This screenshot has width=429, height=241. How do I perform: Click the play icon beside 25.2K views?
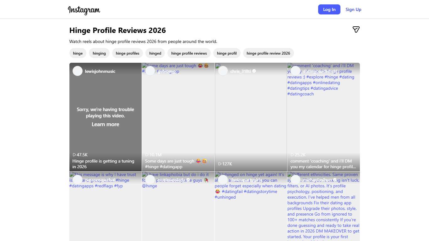click(292, 155)
